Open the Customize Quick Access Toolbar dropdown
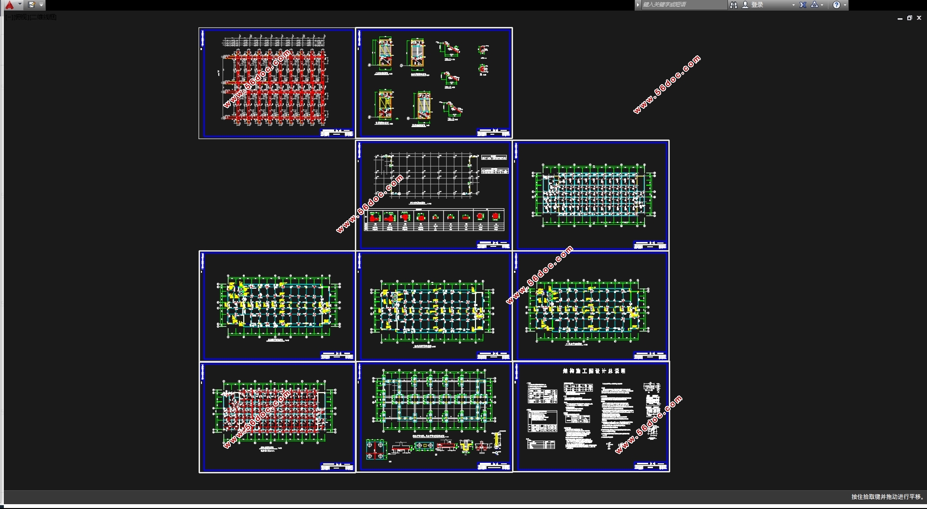 [41, 5]
